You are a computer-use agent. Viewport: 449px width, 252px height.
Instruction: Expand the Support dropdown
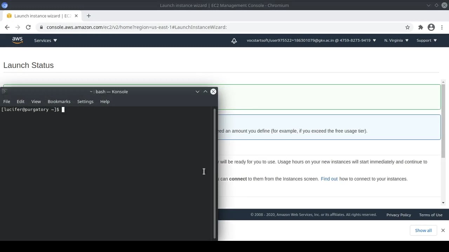(x=427, y=41)
